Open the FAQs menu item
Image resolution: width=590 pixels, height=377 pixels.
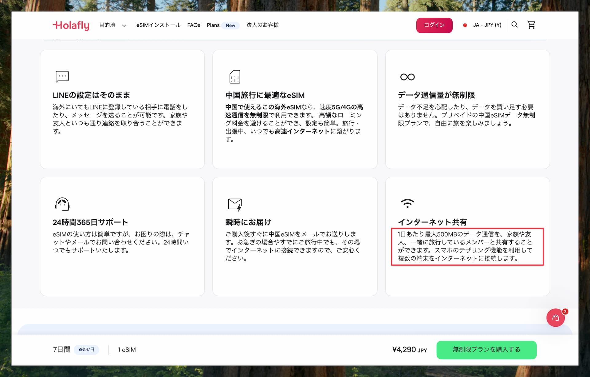coord(193,25)
